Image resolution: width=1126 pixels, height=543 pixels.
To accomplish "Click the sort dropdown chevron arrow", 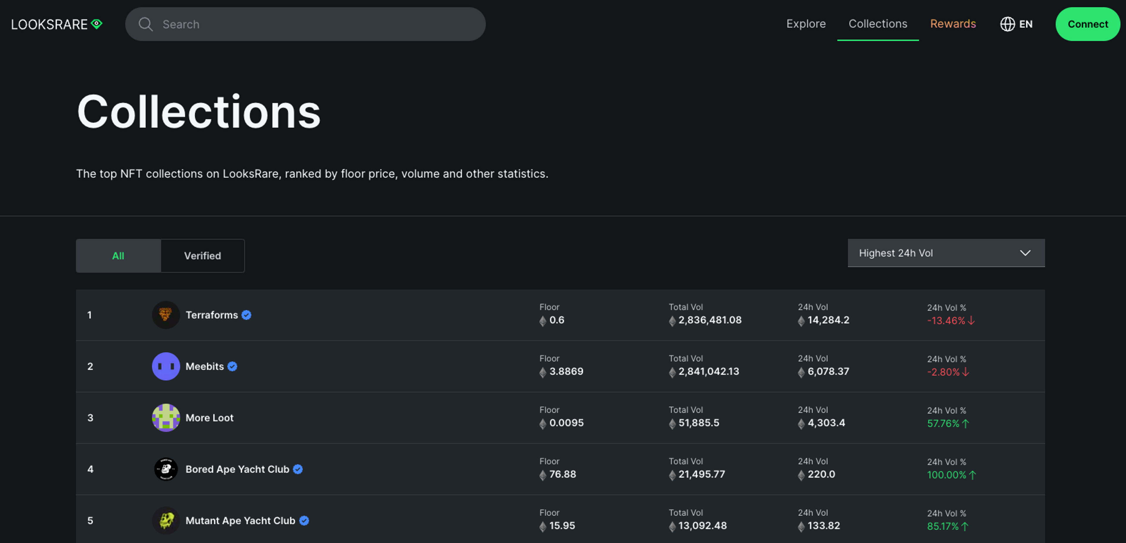I will click(x=1025, y=253).
